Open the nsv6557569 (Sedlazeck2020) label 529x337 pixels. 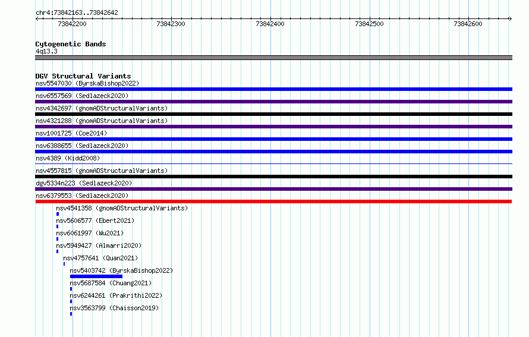coord(82,96)
